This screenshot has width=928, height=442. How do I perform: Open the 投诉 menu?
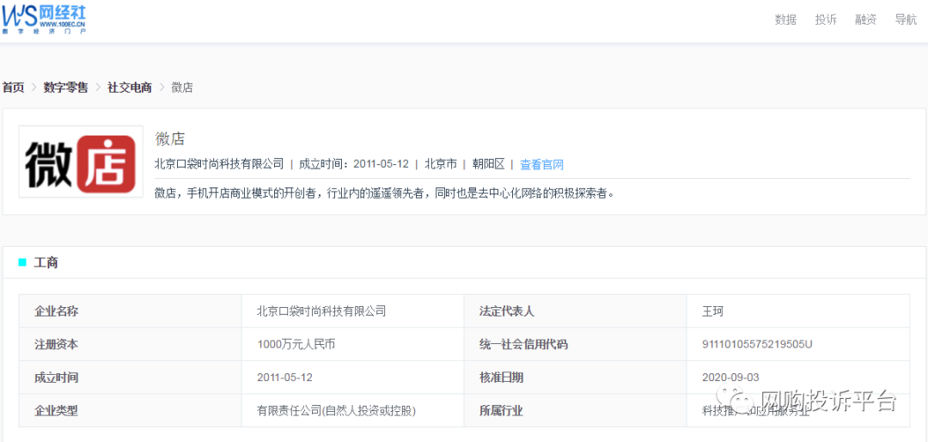[826, 20]
